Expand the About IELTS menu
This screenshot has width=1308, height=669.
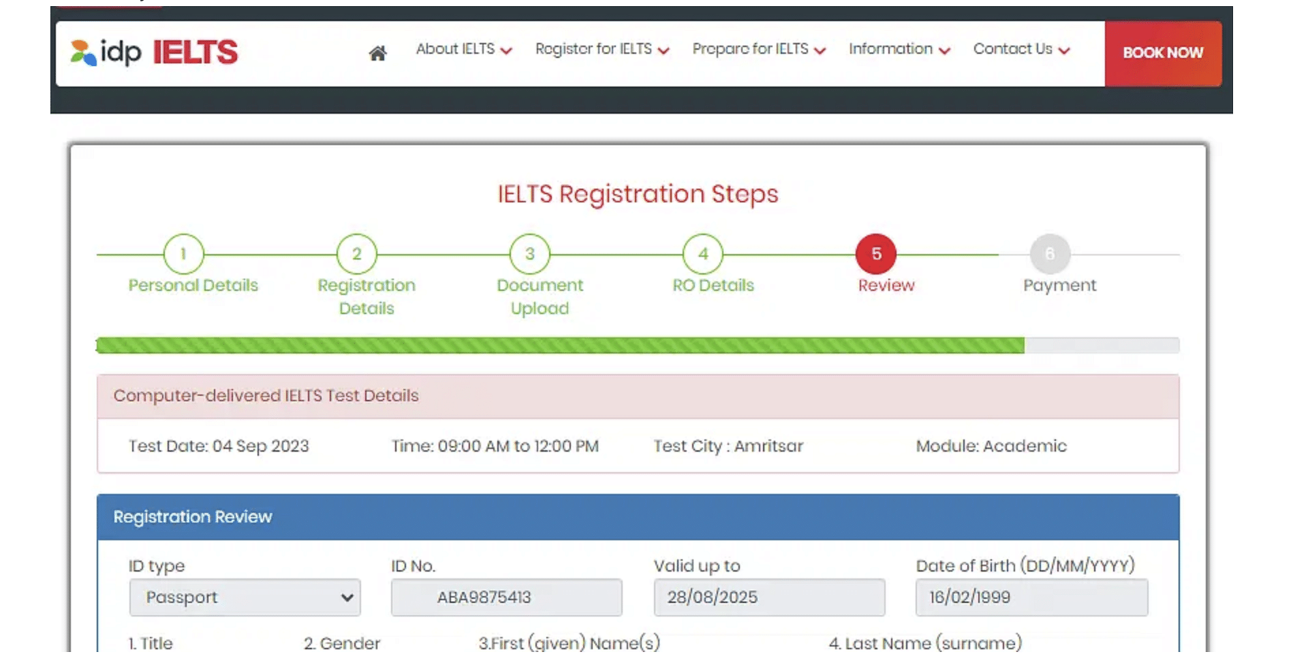pyautogui.click(x=463, y=49)
